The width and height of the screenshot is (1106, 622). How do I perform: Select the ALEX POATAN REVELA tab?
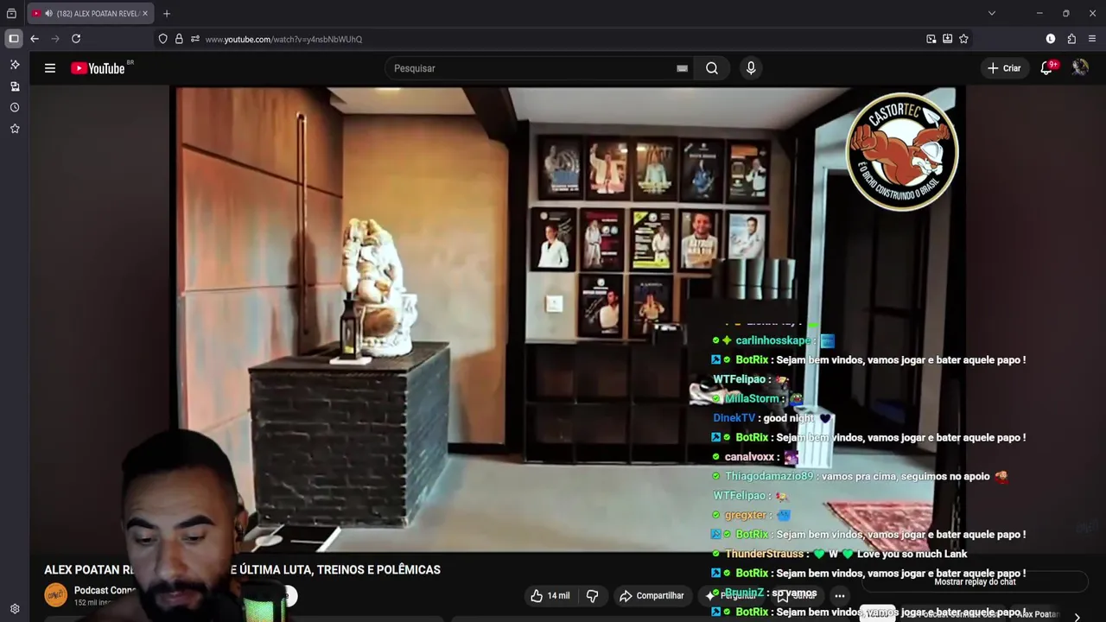(x=91, y=14)
